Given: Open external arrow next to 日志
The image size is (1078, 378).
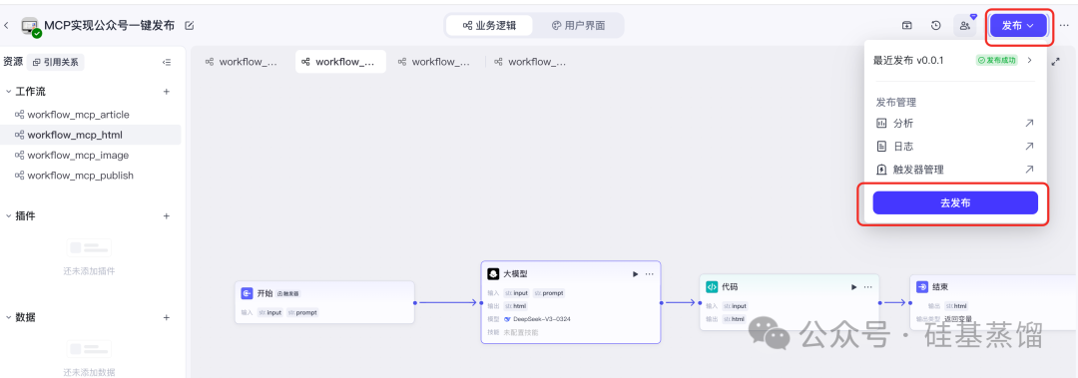Looking at the screenshot, I should pos(1029,147).
